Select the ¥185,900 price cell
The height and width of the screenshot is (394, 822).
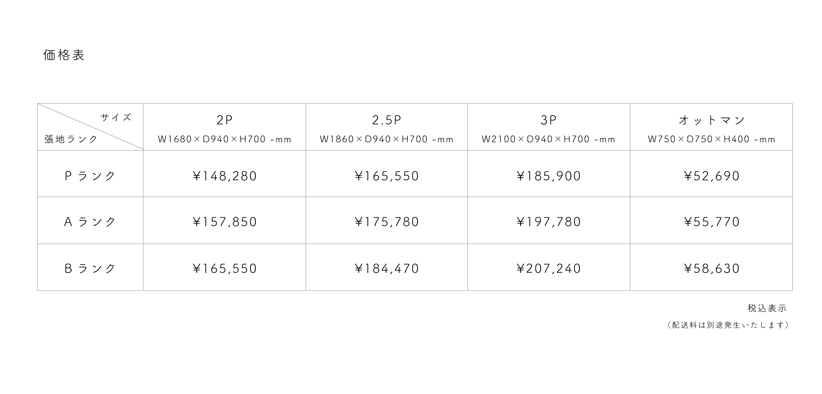(x=548, y=176)
